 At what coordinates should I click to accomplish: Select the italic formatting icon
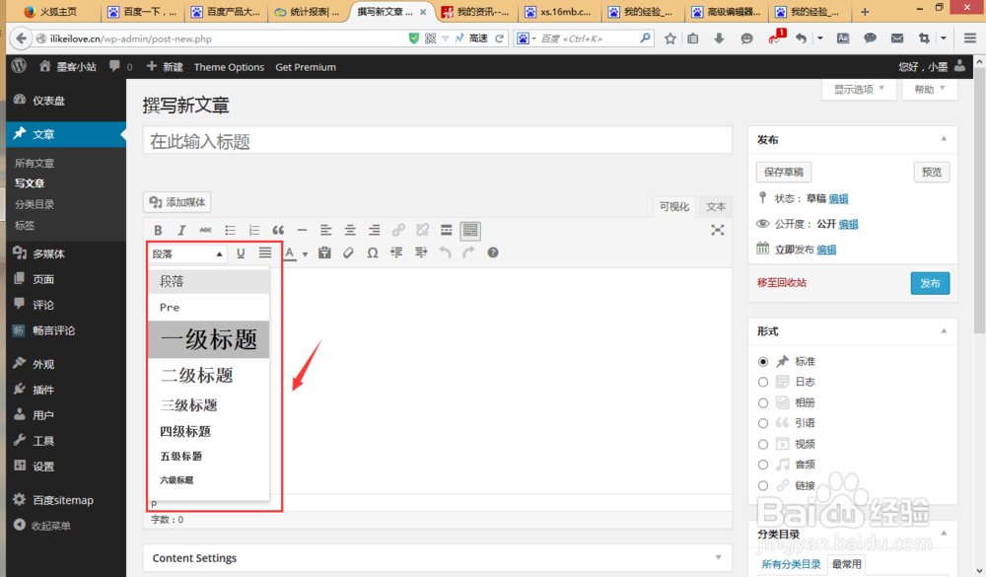point(181,230)
